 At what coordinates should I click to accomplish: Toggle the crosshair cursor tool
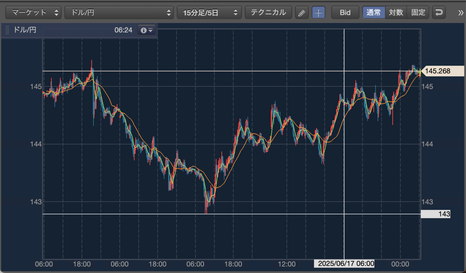[x=318, y=12]
